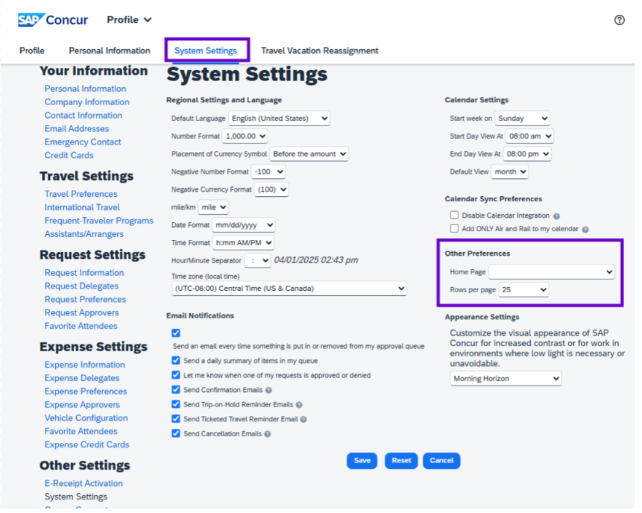Check Add ONLY Air and Rail to my calendar
642x513 pixels.
point(454,228)
